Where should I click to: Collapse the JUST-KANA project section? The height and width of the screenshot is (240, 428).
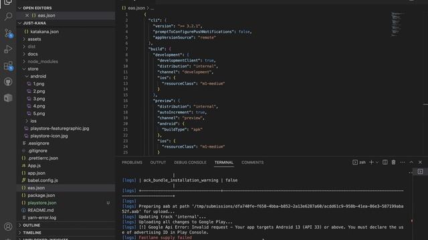pos(66,23)
